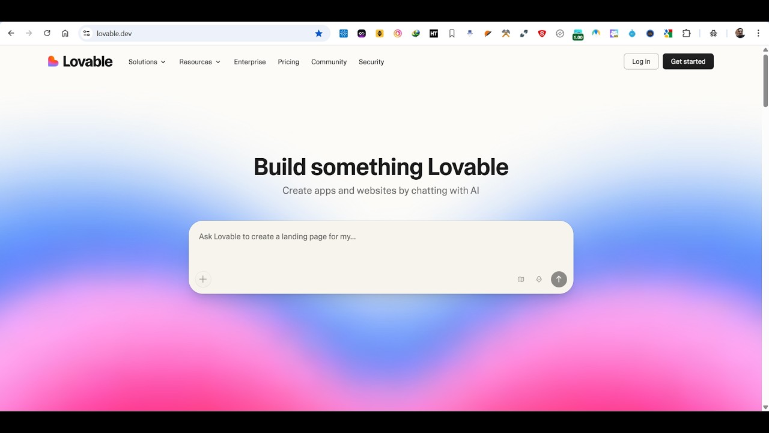The width and height of the screenshot is (769, 433).
Task: Click the scrollbar down arrow
Action: (765, 407)
